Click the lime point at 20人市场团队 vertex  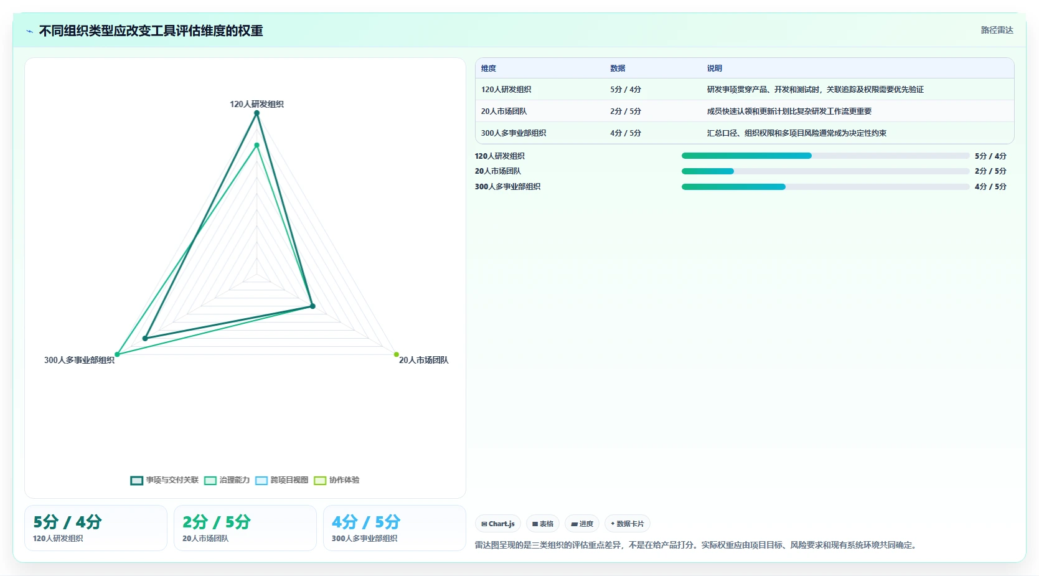point(397,354)
